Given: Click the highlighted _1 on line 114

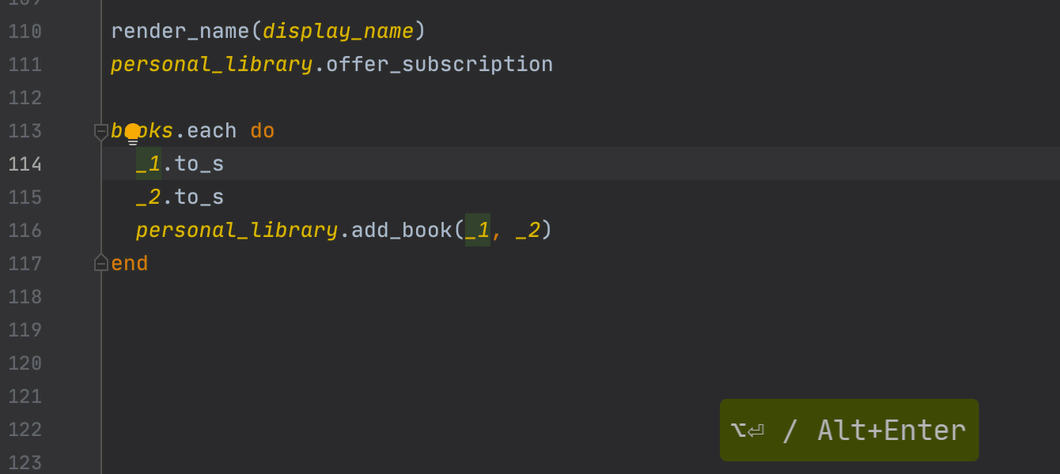Looking at the screenshot, I should click(148, 164).
